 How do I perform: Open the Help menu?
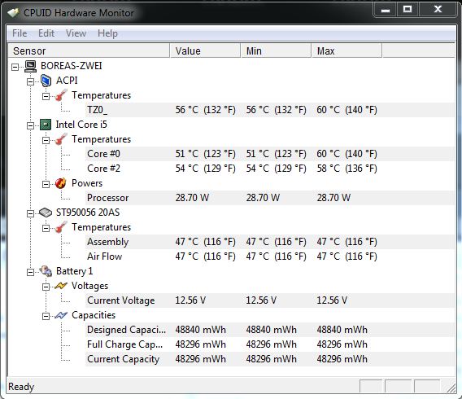click(107, 33)
